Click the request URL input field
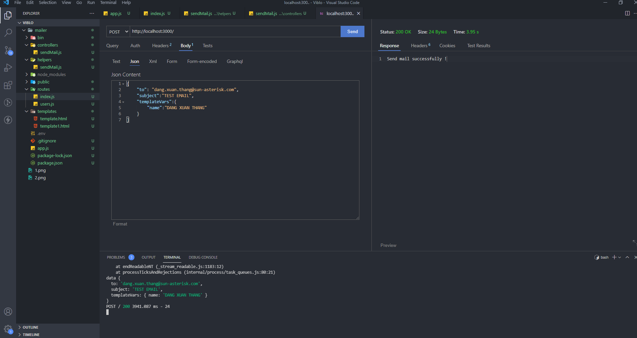The image size is (637, 338). tap(235, 32)
